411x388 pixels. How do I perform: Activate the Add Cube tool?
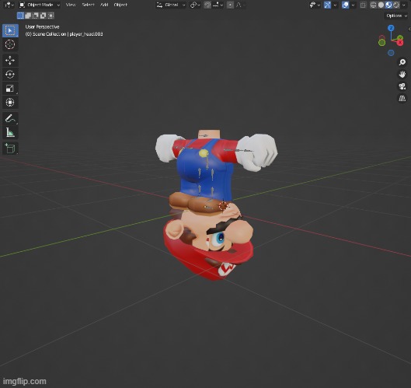[10, 149]
